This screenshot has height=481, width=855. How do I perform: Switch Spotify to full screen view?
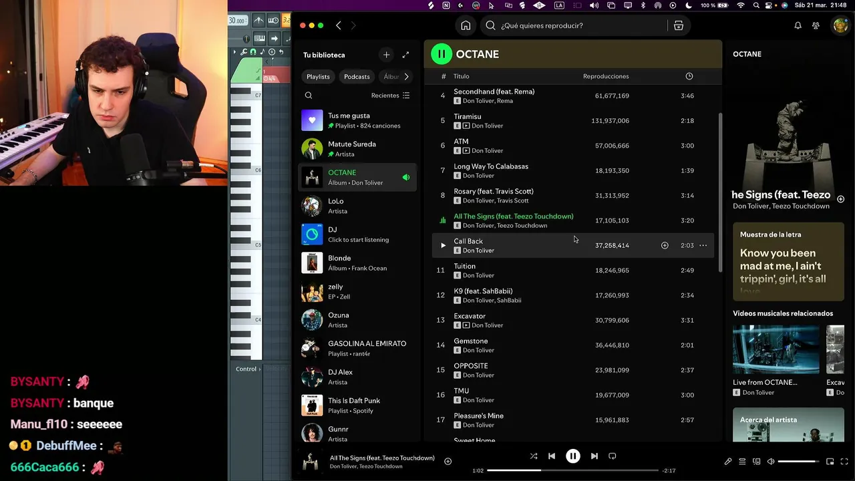coord(844,462)
